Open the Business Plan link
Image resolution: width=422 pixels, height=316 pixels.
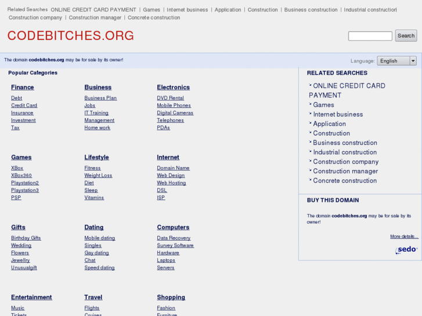click(100, 98)
